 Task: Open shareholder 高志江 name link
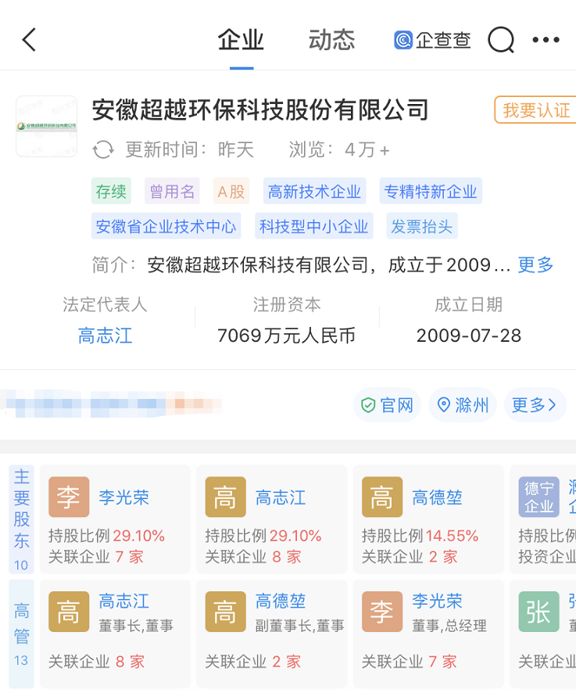click(281, 497)
